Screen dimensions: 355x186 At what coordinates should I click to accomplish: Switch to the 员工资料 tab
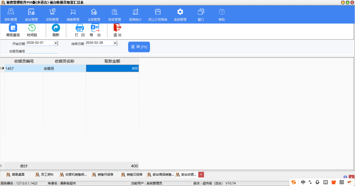tap(44, 175)
